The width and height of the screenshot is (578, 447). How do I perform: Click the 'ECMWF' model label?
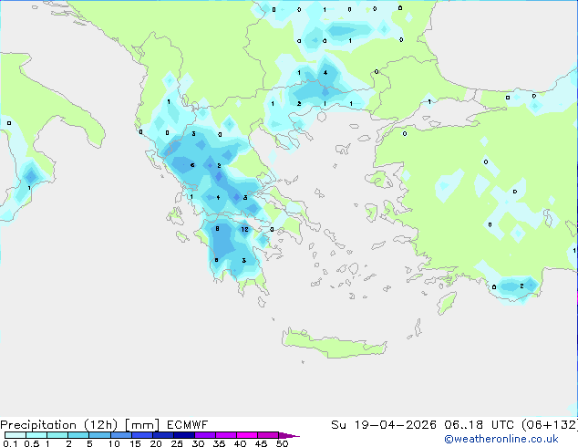[187, 425]
